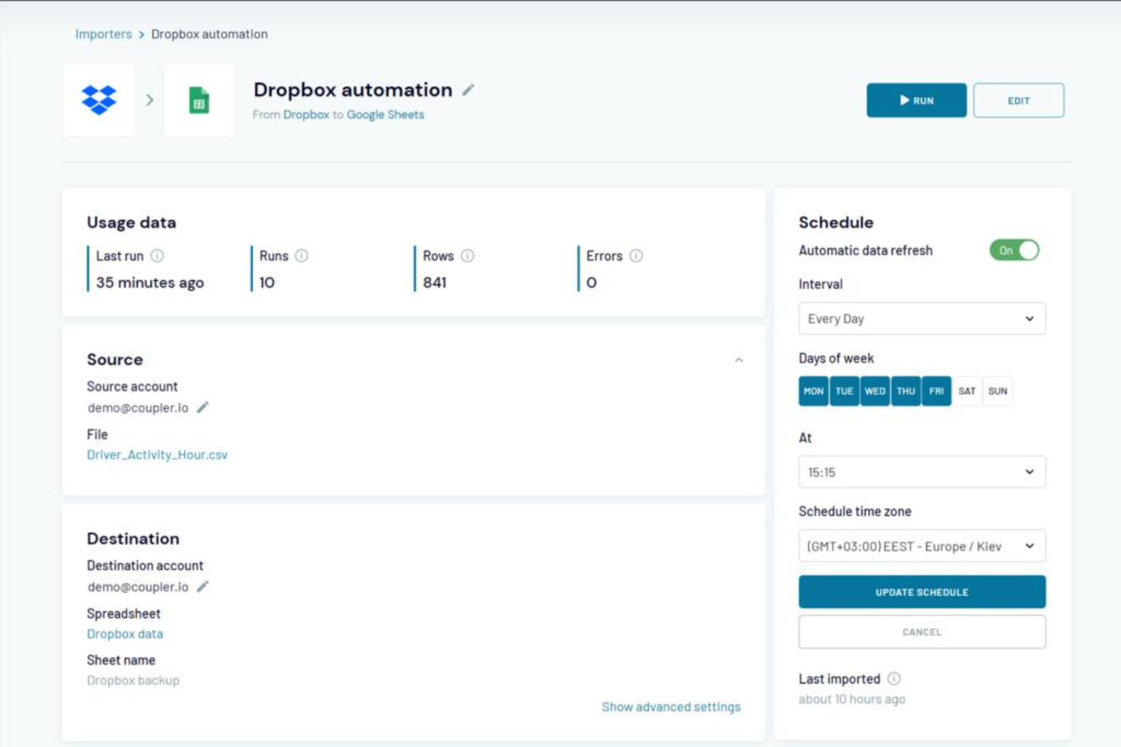Open the Last run info tooltip
Viewport: 1121px width, 747px height.
(x=158, y=256)
